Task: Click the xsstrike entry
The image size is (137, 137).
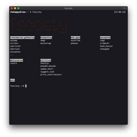Action: pyautogui.click(x=75, y=40)
